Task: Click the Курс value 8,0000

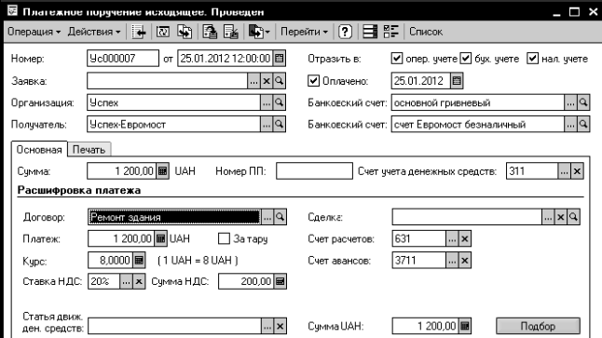Action: pyautogui.click(x=115, y=261)
